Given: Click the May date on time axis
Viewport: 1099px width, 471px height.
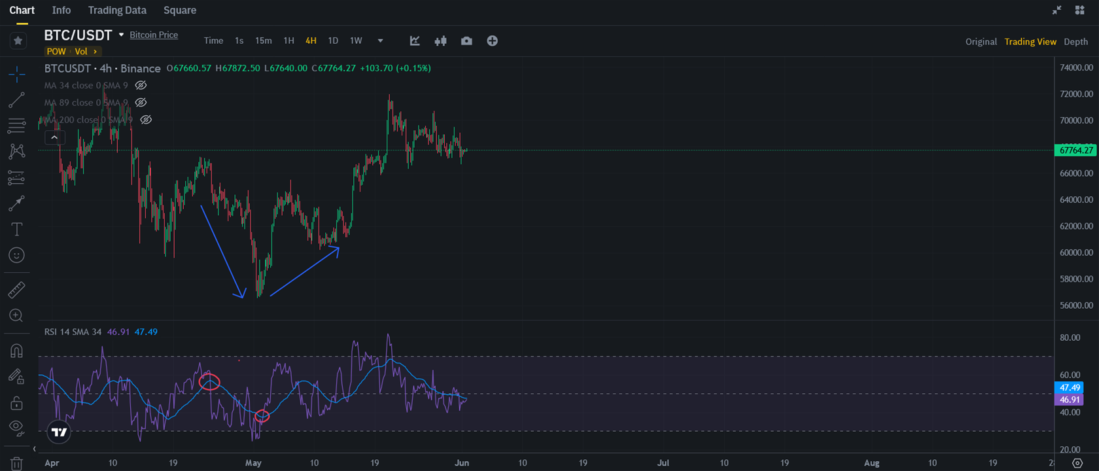Looking at the screenshot, I should point(253,462).
